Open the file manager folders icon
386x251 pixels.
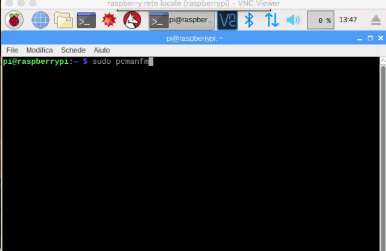[63, 20]
